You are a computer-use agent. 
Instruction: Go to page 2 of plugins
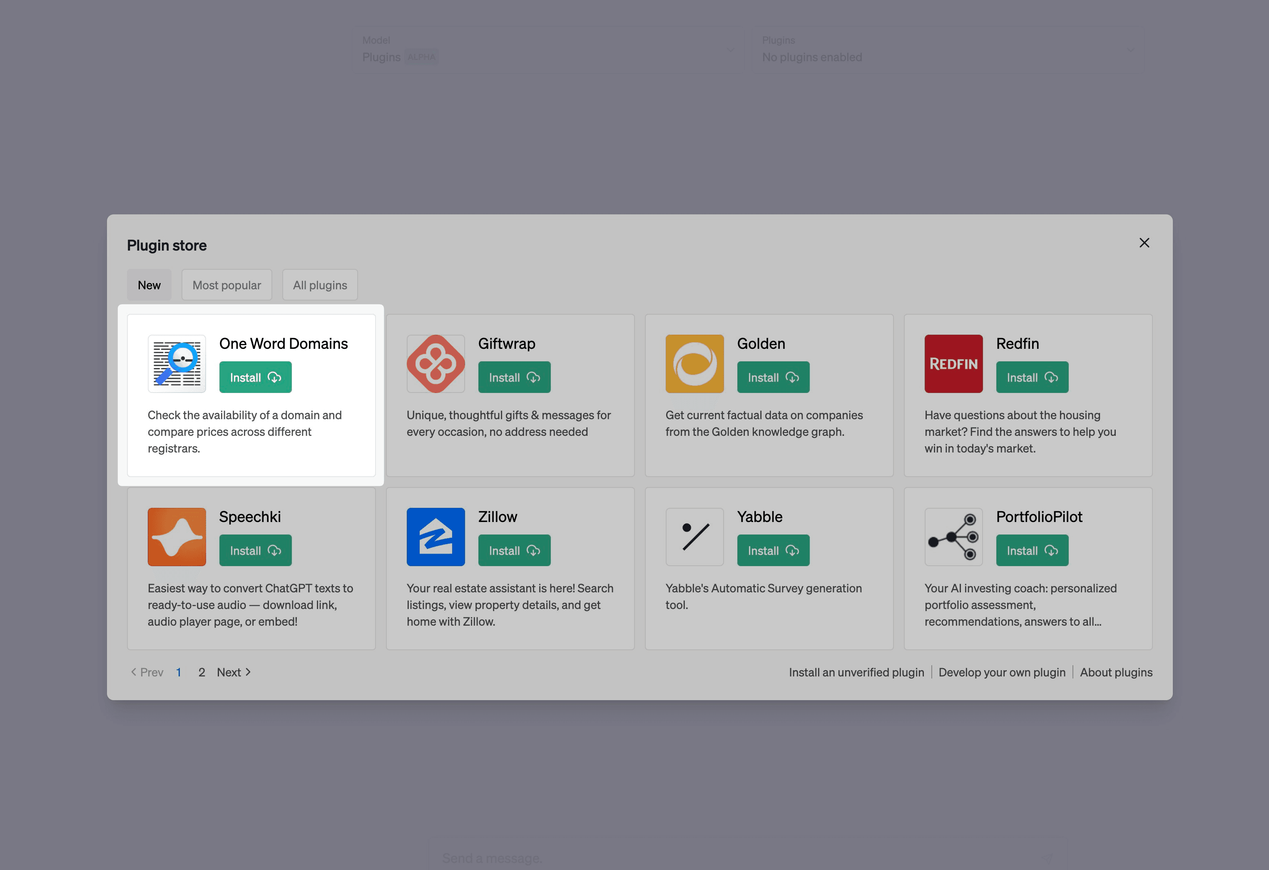(x=202, y=672)
